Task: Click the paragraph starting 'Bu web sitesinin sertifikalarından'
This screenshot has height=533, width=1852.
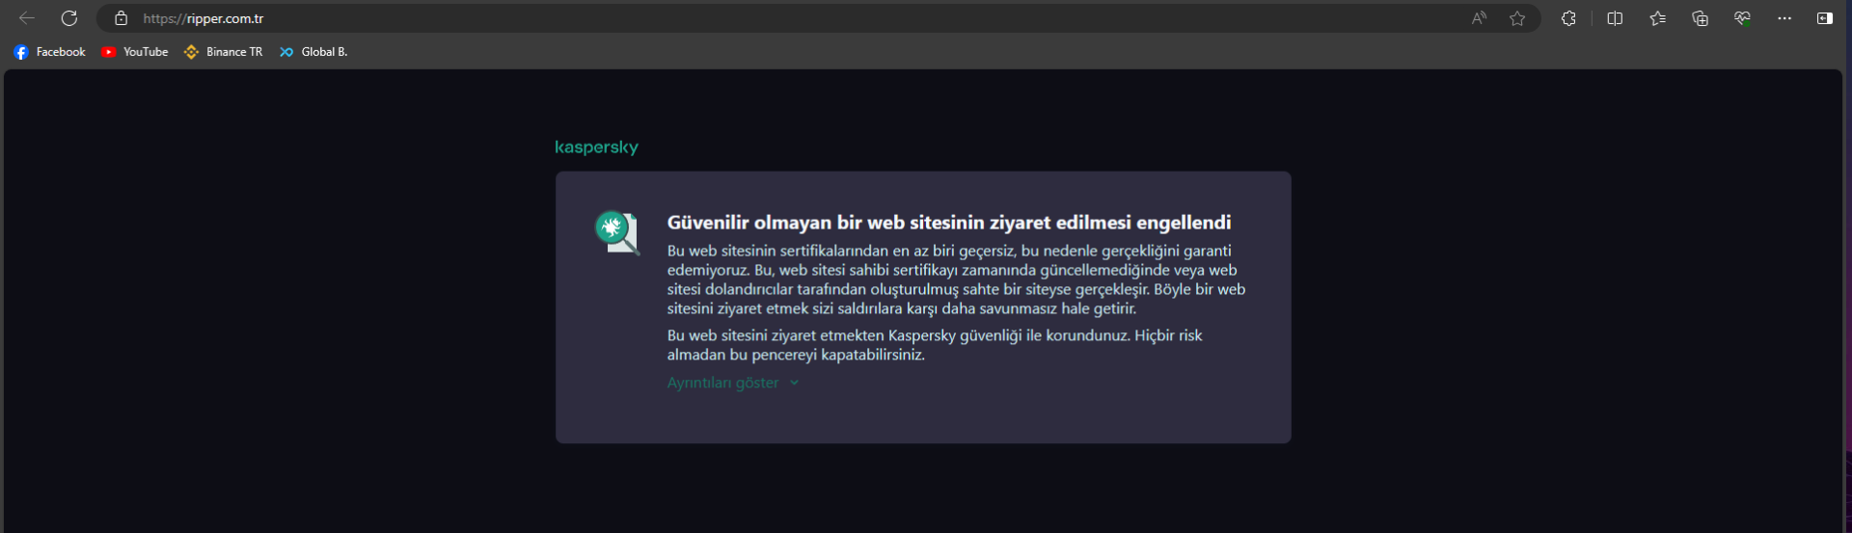Action: pos(956,280)
